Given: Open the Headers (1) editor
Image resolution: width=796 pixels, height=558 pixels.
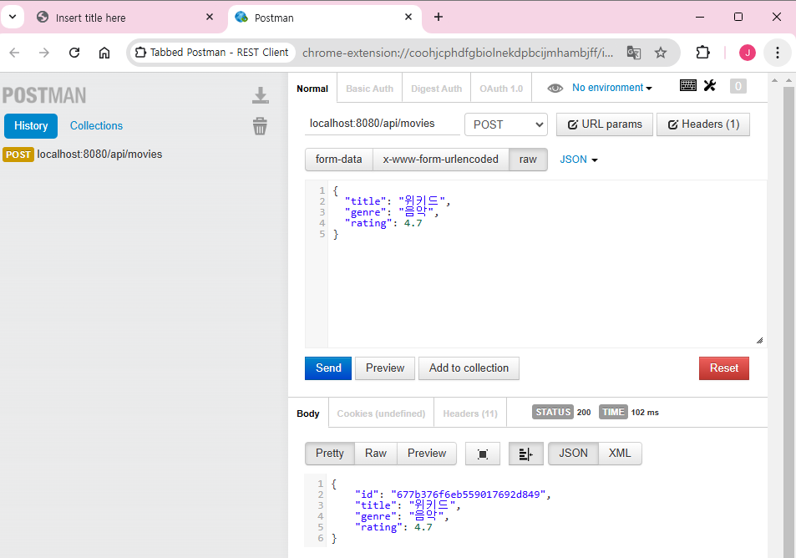Looking at the screenshot, I should [703, 124].
